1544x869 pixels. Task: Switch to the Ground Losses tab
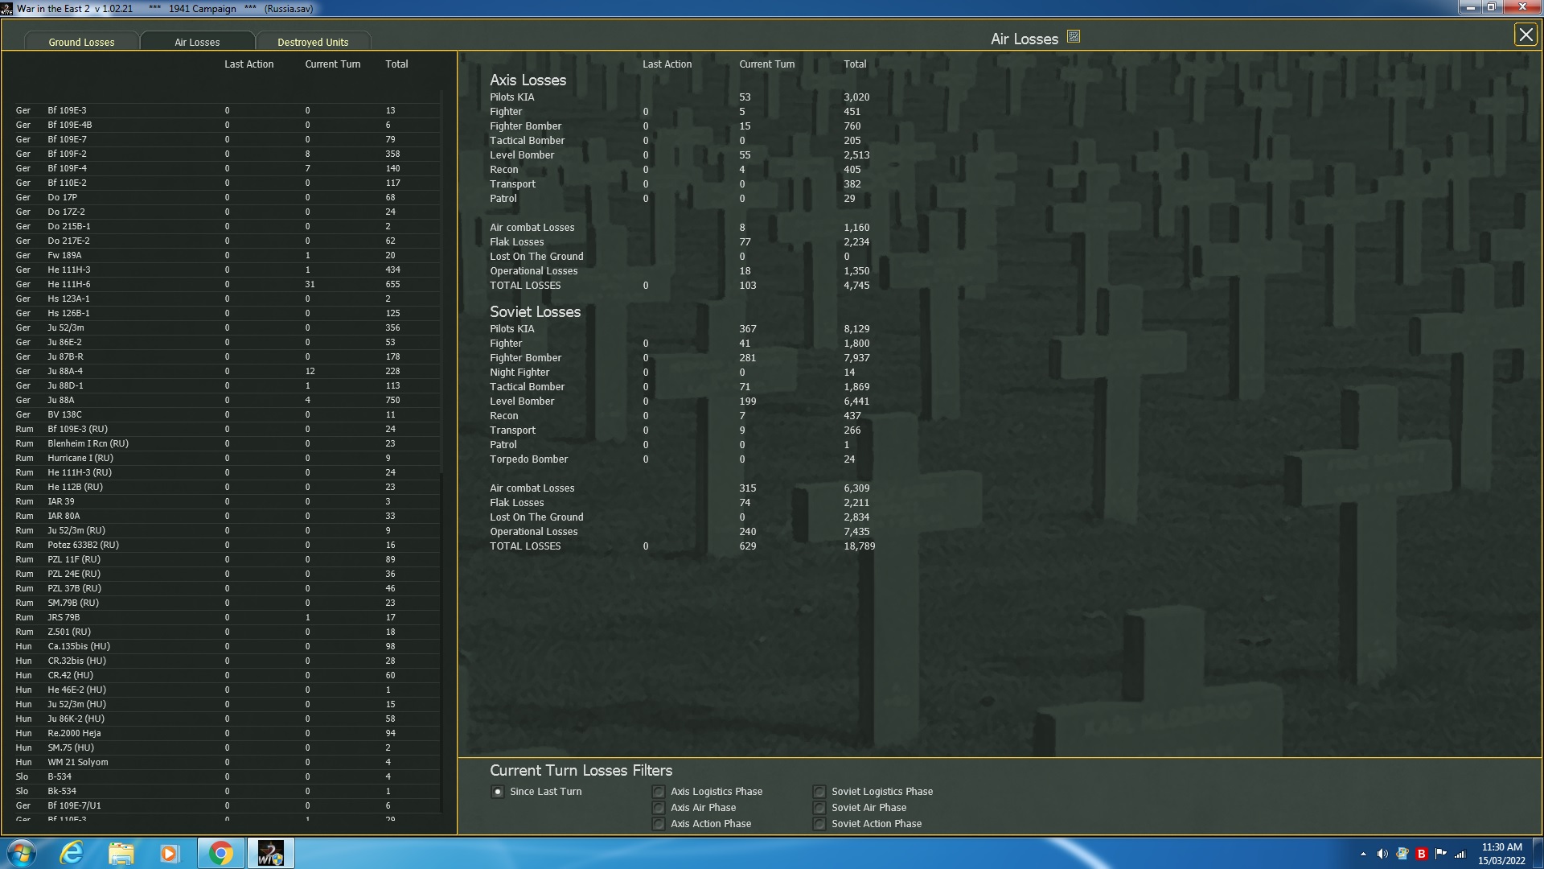81,42
